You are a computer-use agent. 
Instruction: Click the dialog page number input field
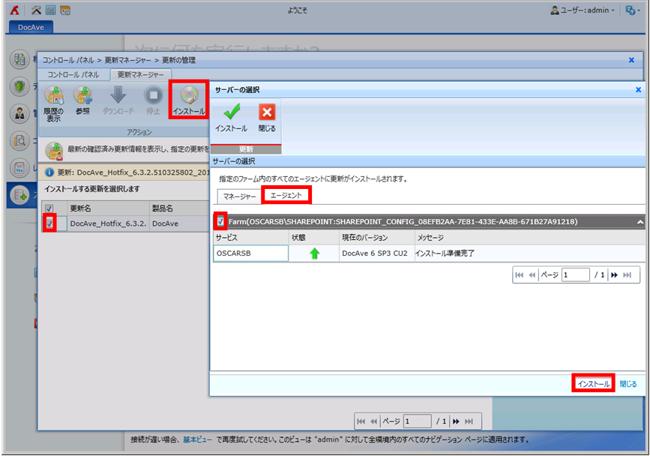click(575, 274)
